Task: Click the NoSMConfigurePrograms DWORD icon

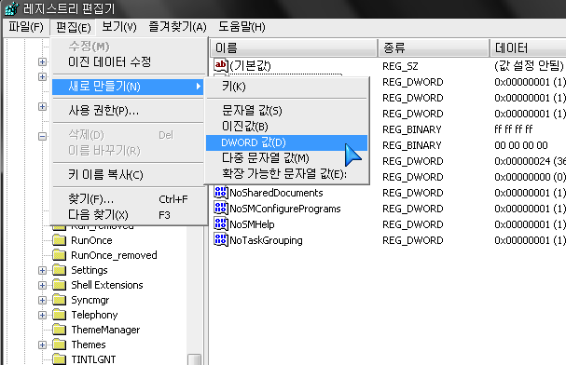Action: tap(221, 209)
